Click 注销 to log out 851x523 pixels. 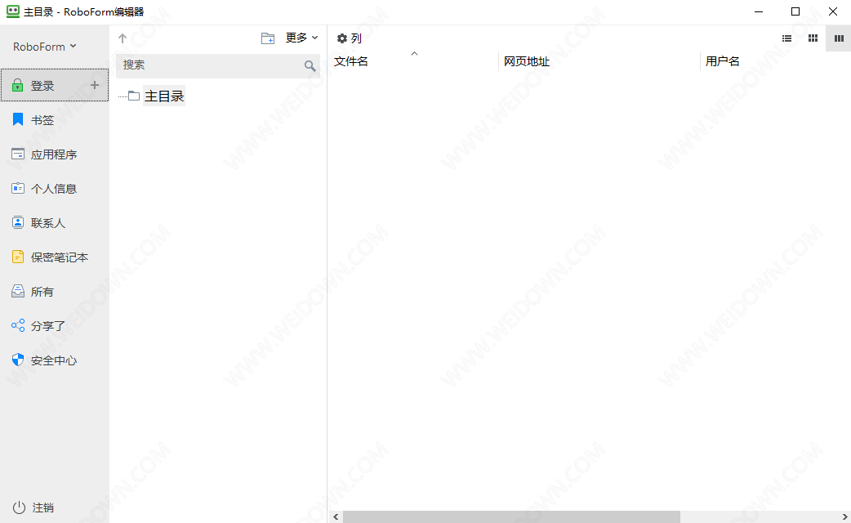pyautogui.click(x=33, y=507)
